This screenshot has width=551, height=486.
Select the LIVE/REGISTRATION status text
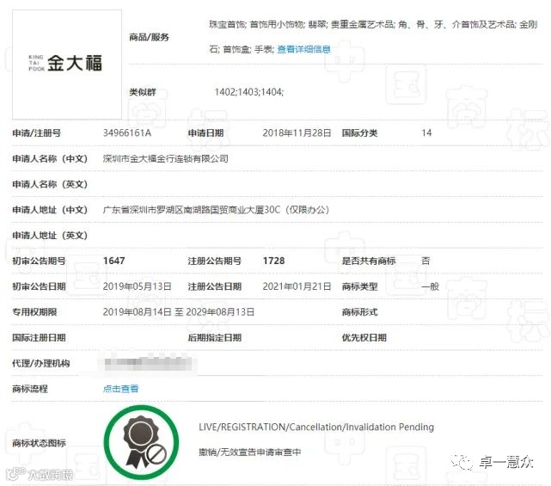316,427
